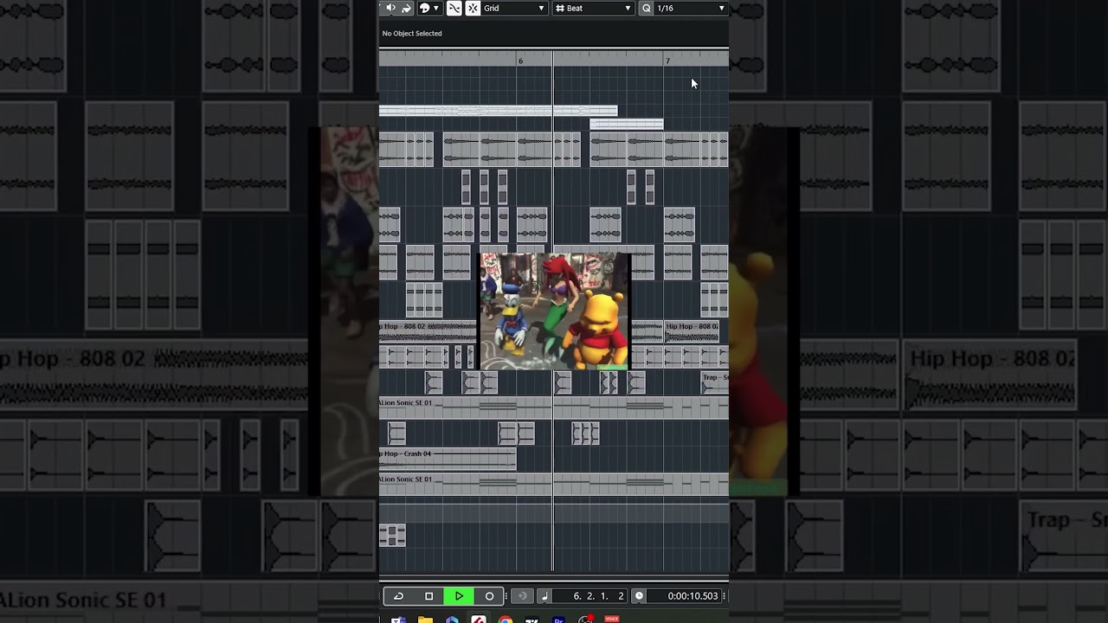Open Google Chrome from the taskbar
Screen dimensions: 1108x623
506,620
